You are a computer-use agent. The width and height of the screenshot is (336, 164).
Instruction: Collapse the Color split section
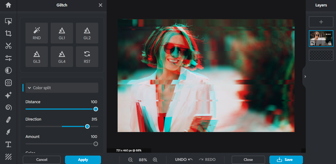coord(62,88)
